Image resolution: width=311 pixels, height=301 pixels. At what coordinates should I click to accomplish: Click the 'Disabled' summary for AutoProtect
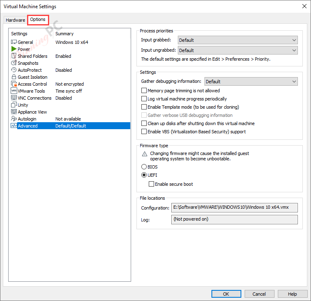[x=64, y=70]
